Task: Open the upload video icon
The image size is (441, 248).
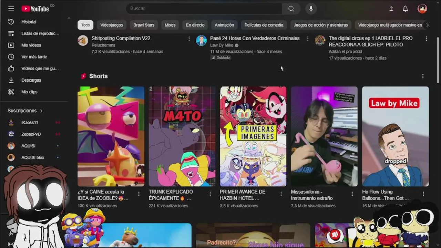Action: [391, 9]
